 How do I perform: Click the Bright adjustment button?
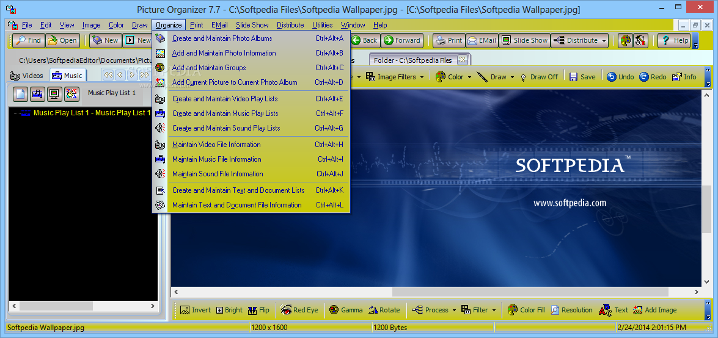[229, 310]
